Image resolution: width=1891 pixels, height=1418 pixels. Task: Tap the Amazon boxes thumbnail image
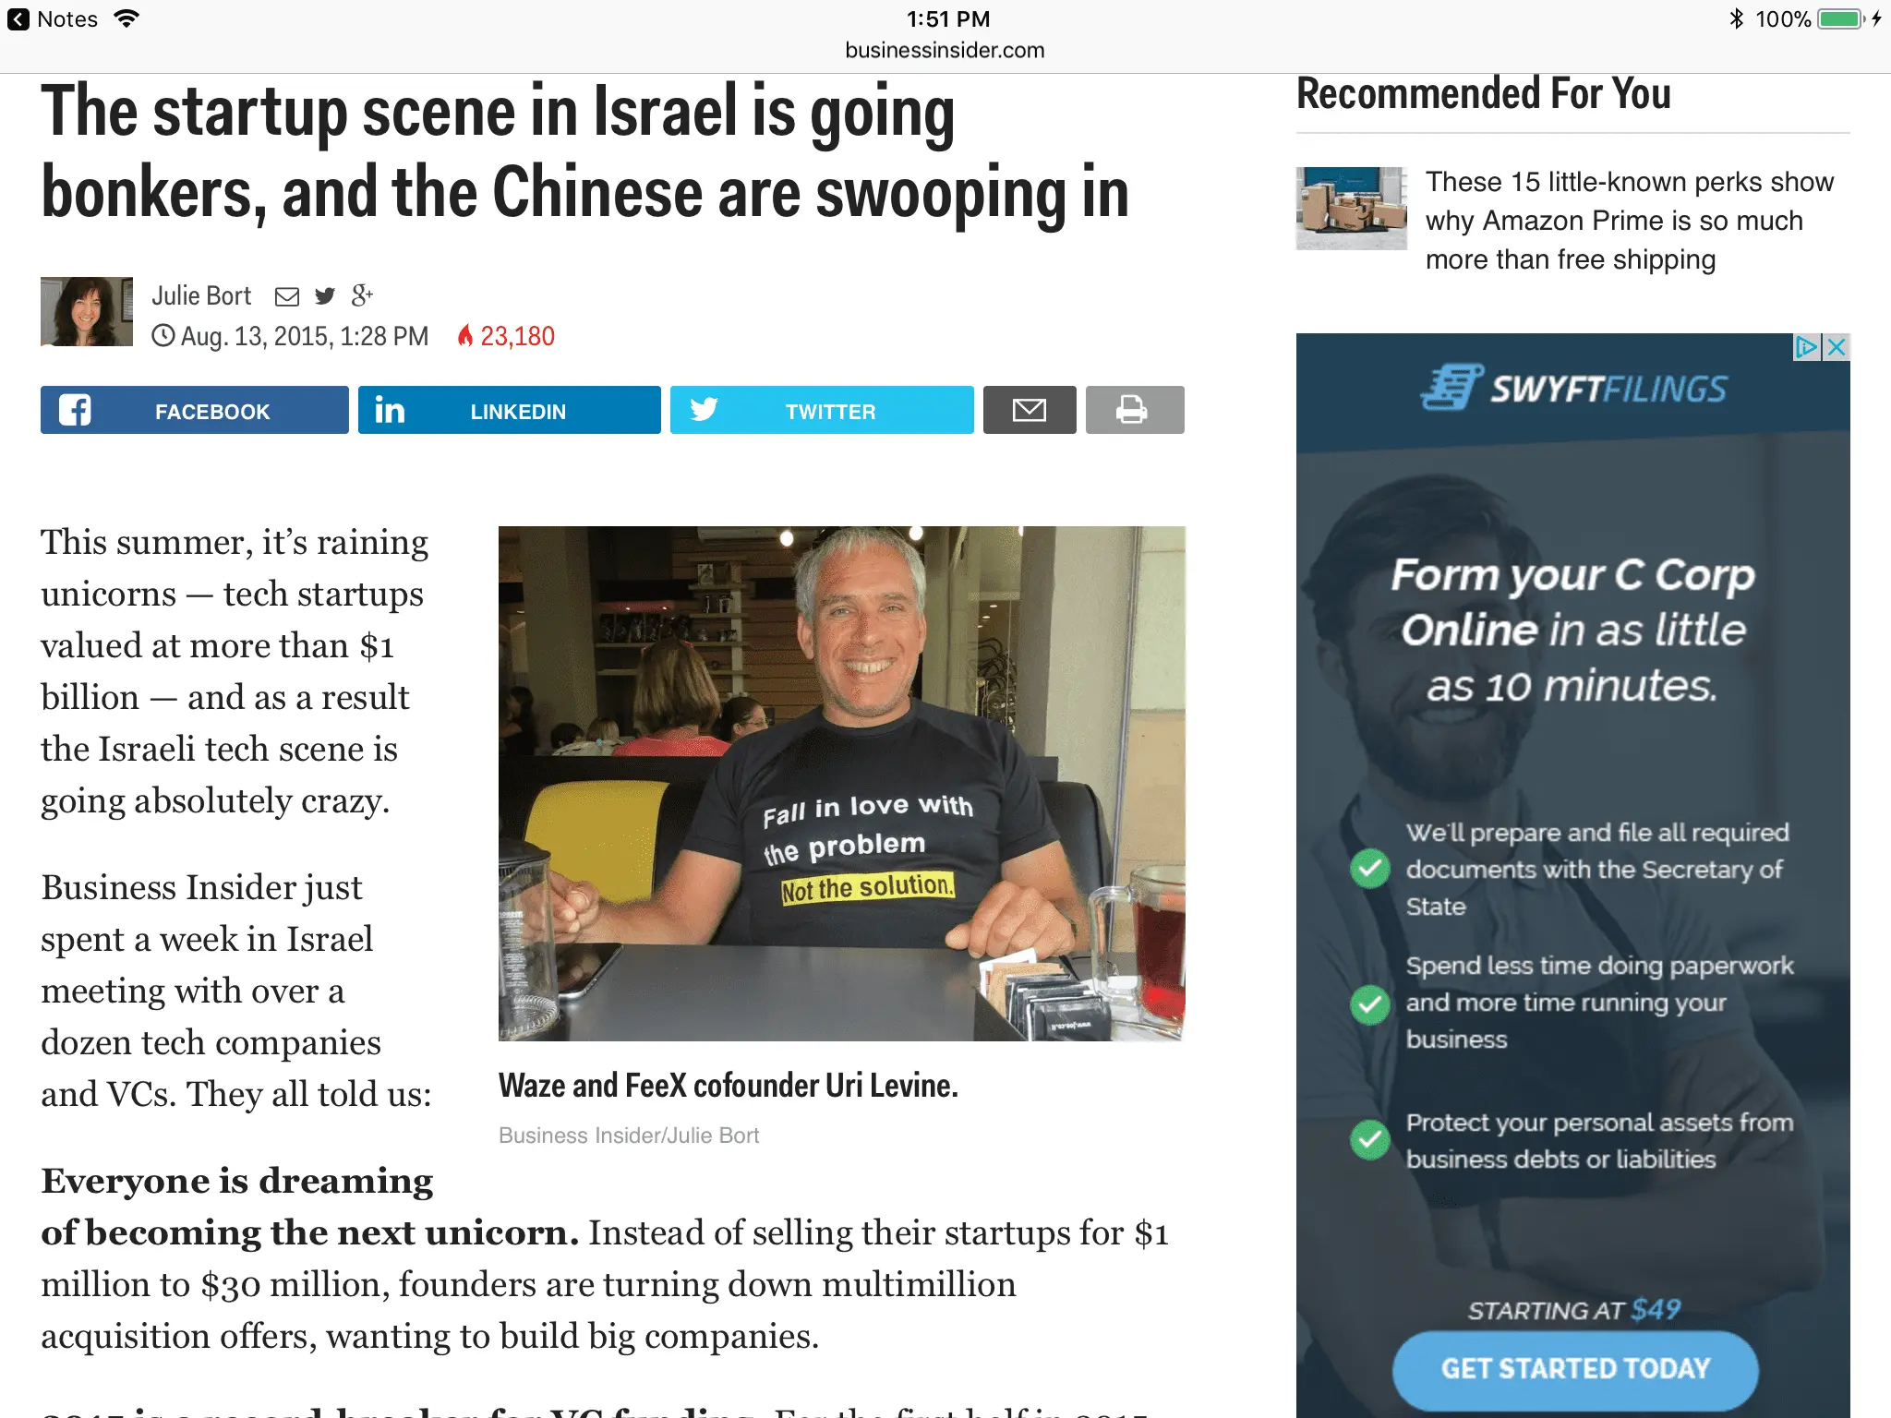[x=1352, y=209]
